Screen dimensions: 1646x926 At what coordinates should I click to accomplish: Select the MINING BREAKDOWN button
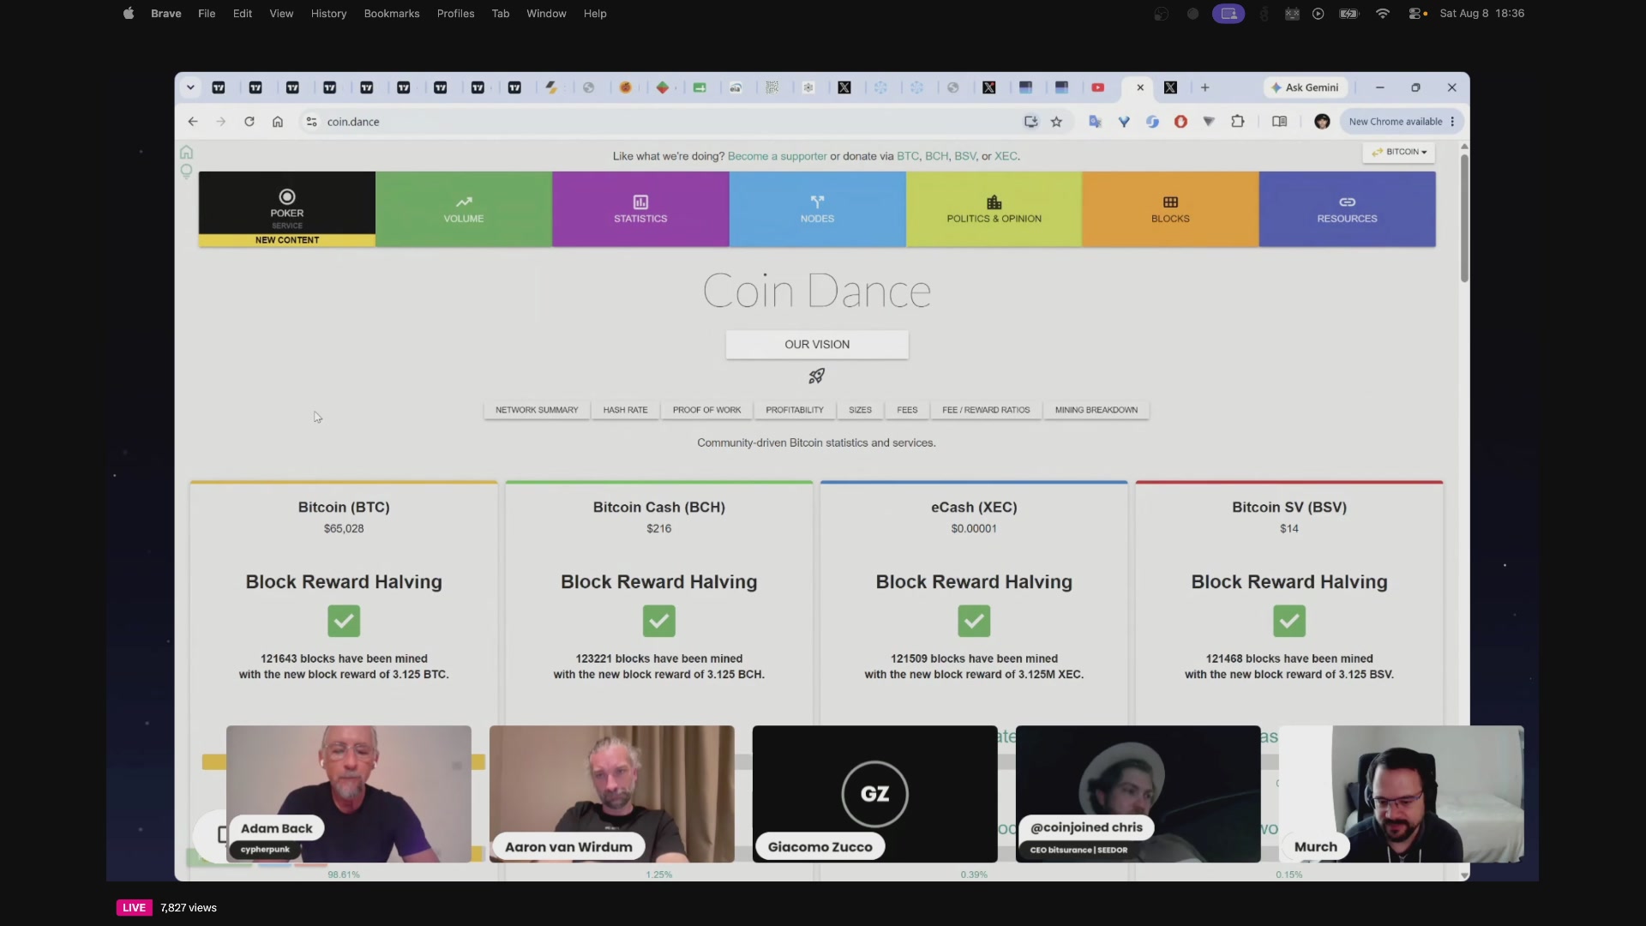tap(1096, 410)
